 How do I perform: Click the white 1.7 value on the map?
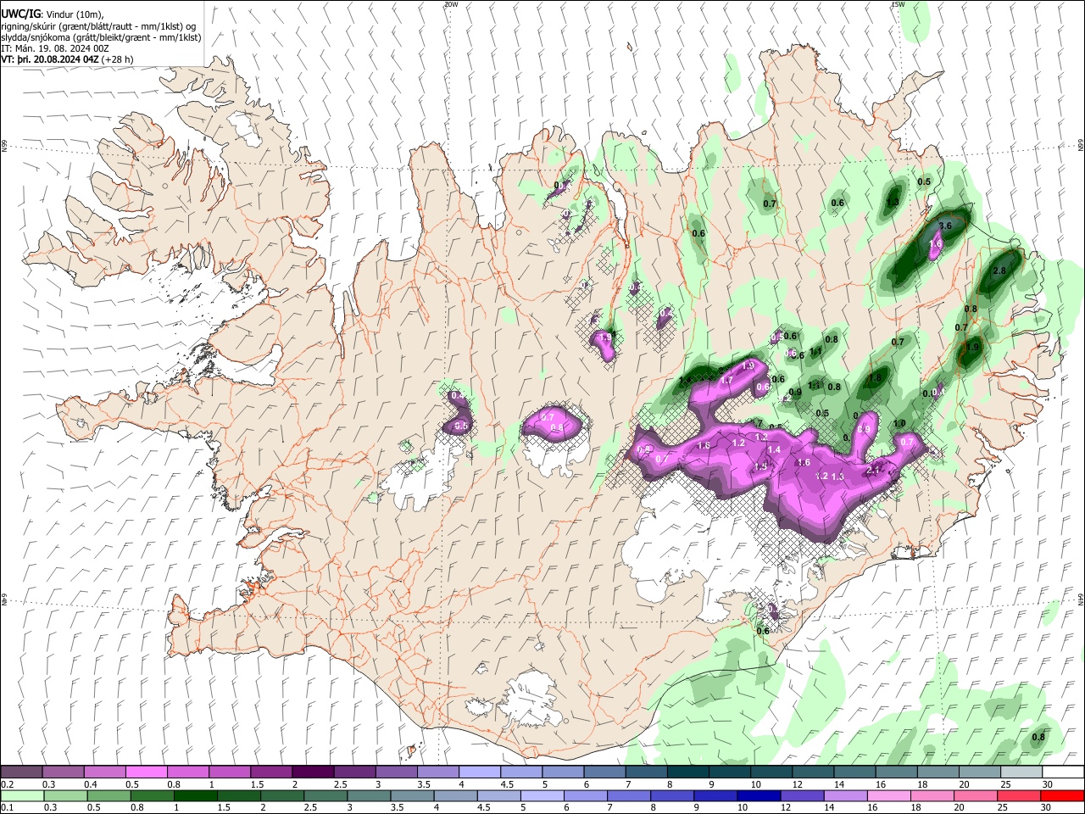(x=726, y=382)
